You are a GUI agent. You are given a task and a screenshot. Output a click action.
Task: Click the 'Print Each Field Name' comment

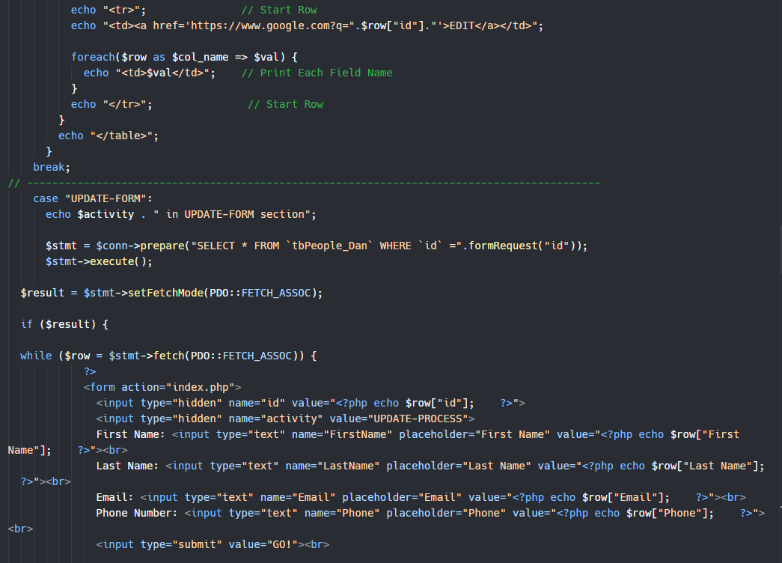tap(326, 73)
